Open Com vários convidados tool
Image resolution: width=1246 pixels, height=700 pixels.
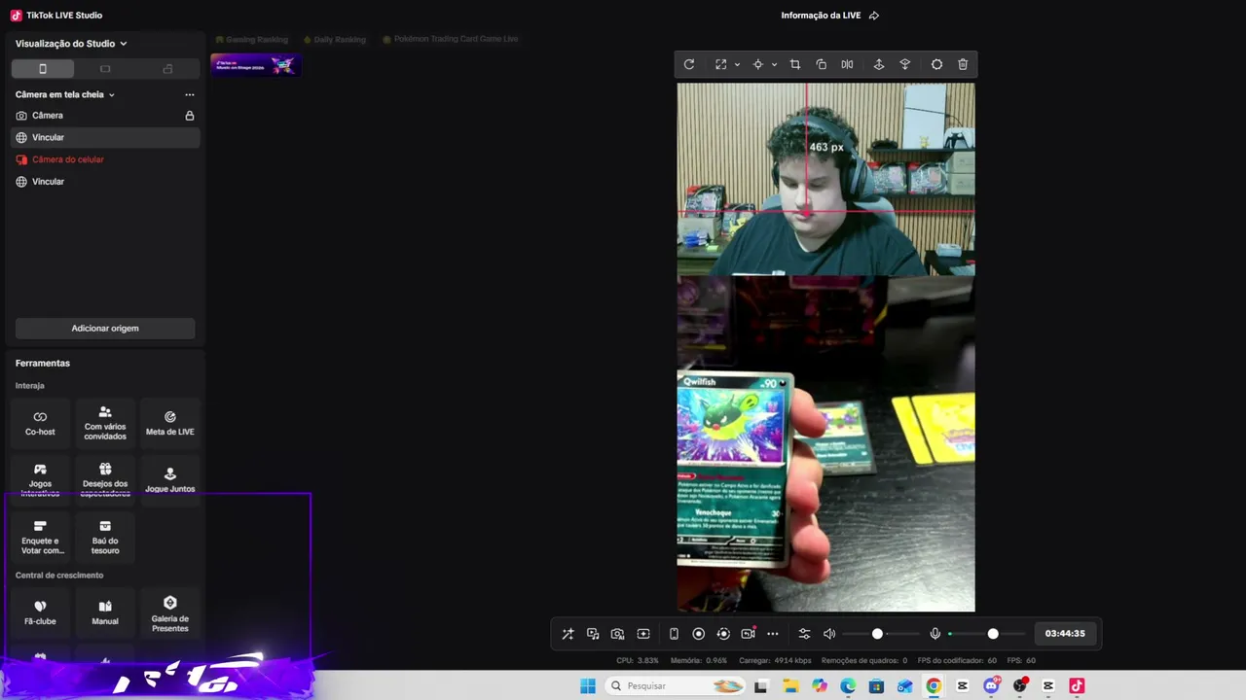pos(105,423)
